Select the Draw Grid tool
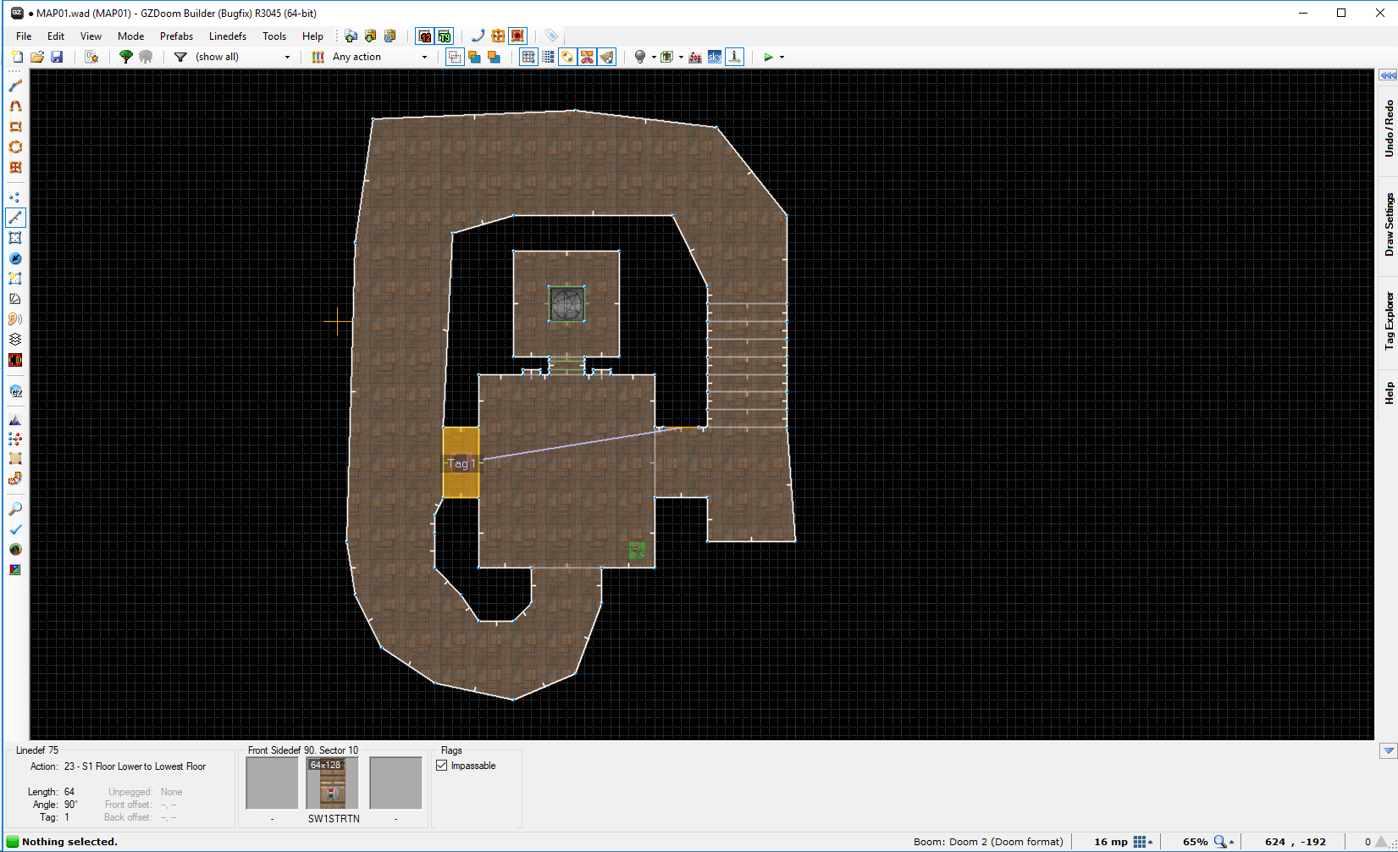 [x=15, y=167]
